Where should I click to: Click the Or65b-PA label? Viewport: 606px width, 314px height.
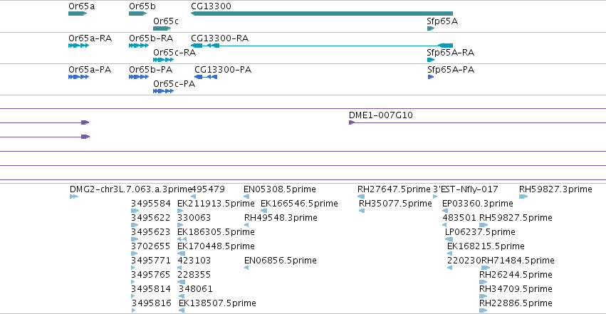tap(151, 70)
